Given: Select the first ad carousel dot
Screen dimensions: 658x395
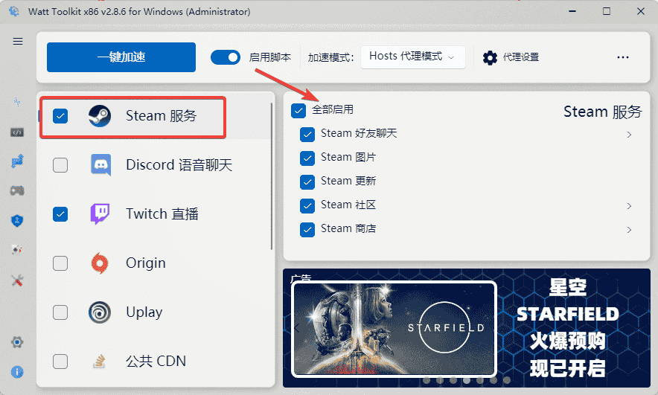Looking at the screenshot, I should pyautogui.click(x=427, y=380).
